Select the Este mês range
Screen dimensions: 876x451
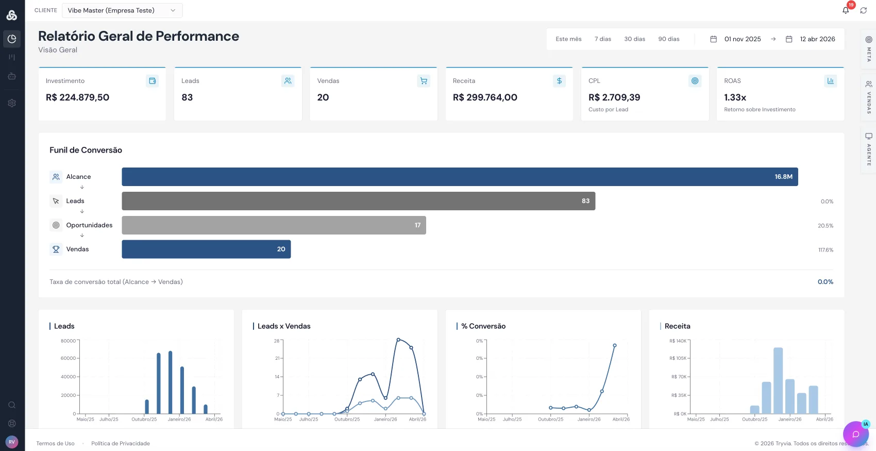click(x=568, y=39)
